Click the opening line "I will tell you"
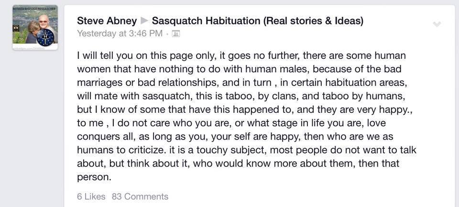The width and height of the screenshot is (459, 207). pyautogui.click(x=102, y=55)
